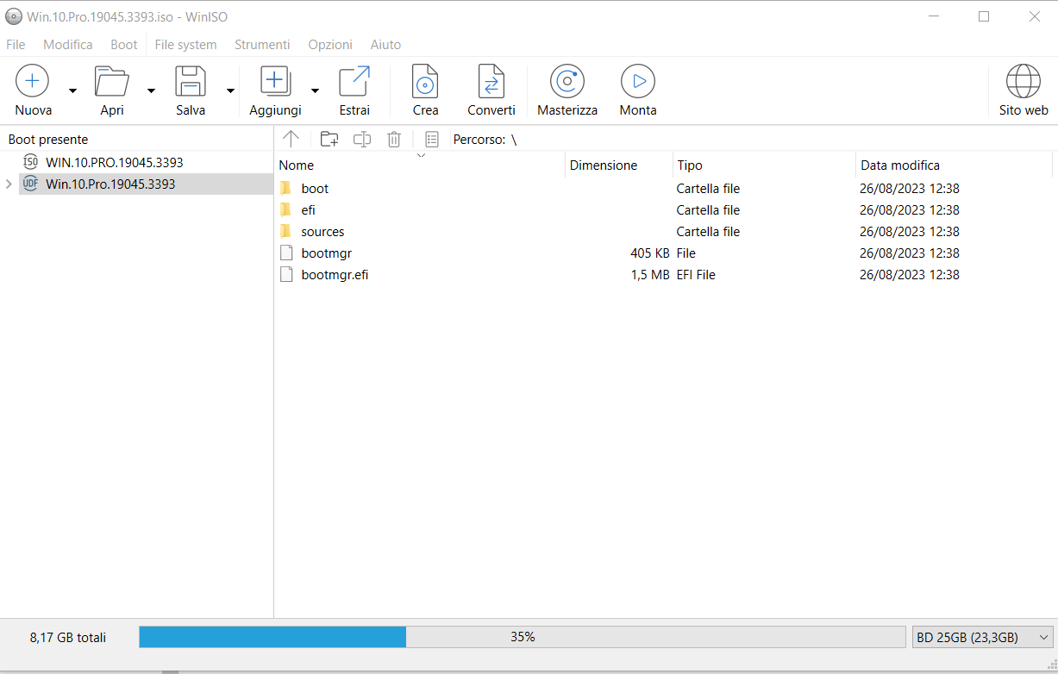Select the bootmgr.efi file row
Screen dimensions: 1058x674
click(664, 275)
